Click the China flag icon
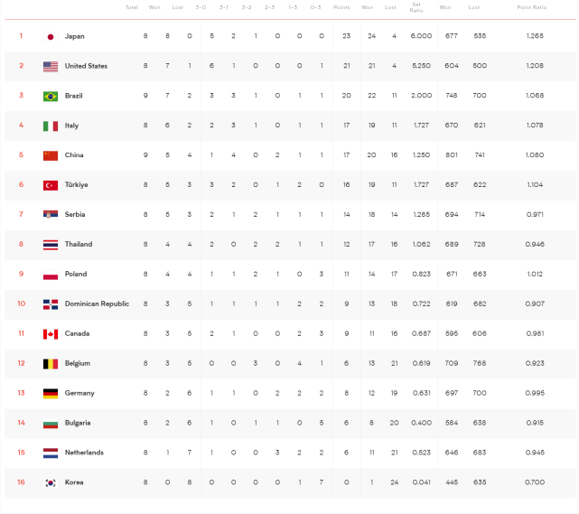This screenshot has height=514, width=579. point(51,155)
